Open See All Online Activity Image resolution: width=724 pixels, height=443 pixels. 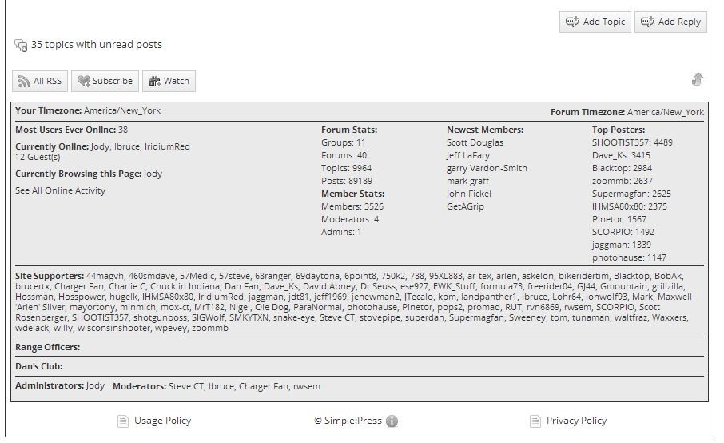(61, 190)
